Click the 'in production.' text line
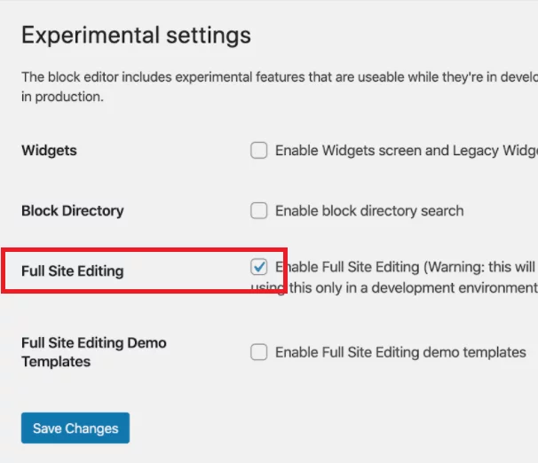Viewport: 538px width, 463px height. 62,97
